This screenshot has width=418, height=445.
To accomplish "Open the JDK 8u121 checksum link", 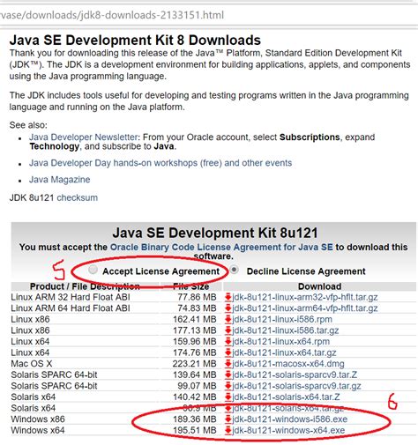I will point(78,197).
